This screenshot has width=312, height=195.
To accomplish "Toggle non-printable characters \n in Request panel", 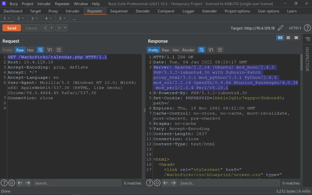I will click(50, 50).
